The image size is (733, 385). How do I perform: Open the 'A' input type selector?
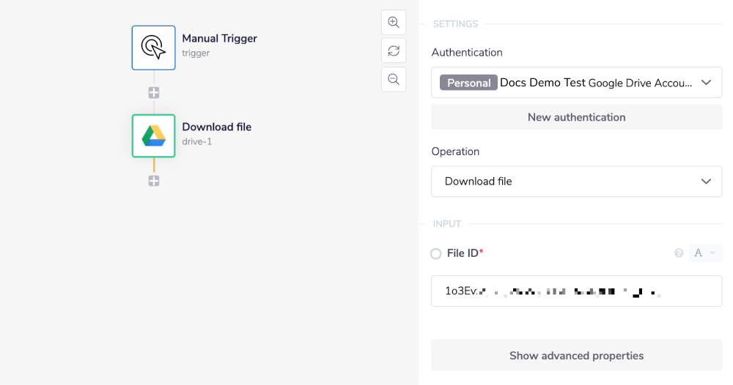(704, 253)
